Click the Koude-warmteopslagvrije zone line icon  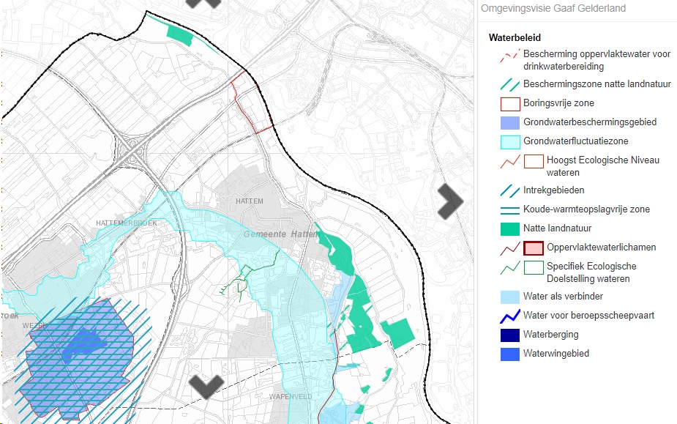point(509,209)
